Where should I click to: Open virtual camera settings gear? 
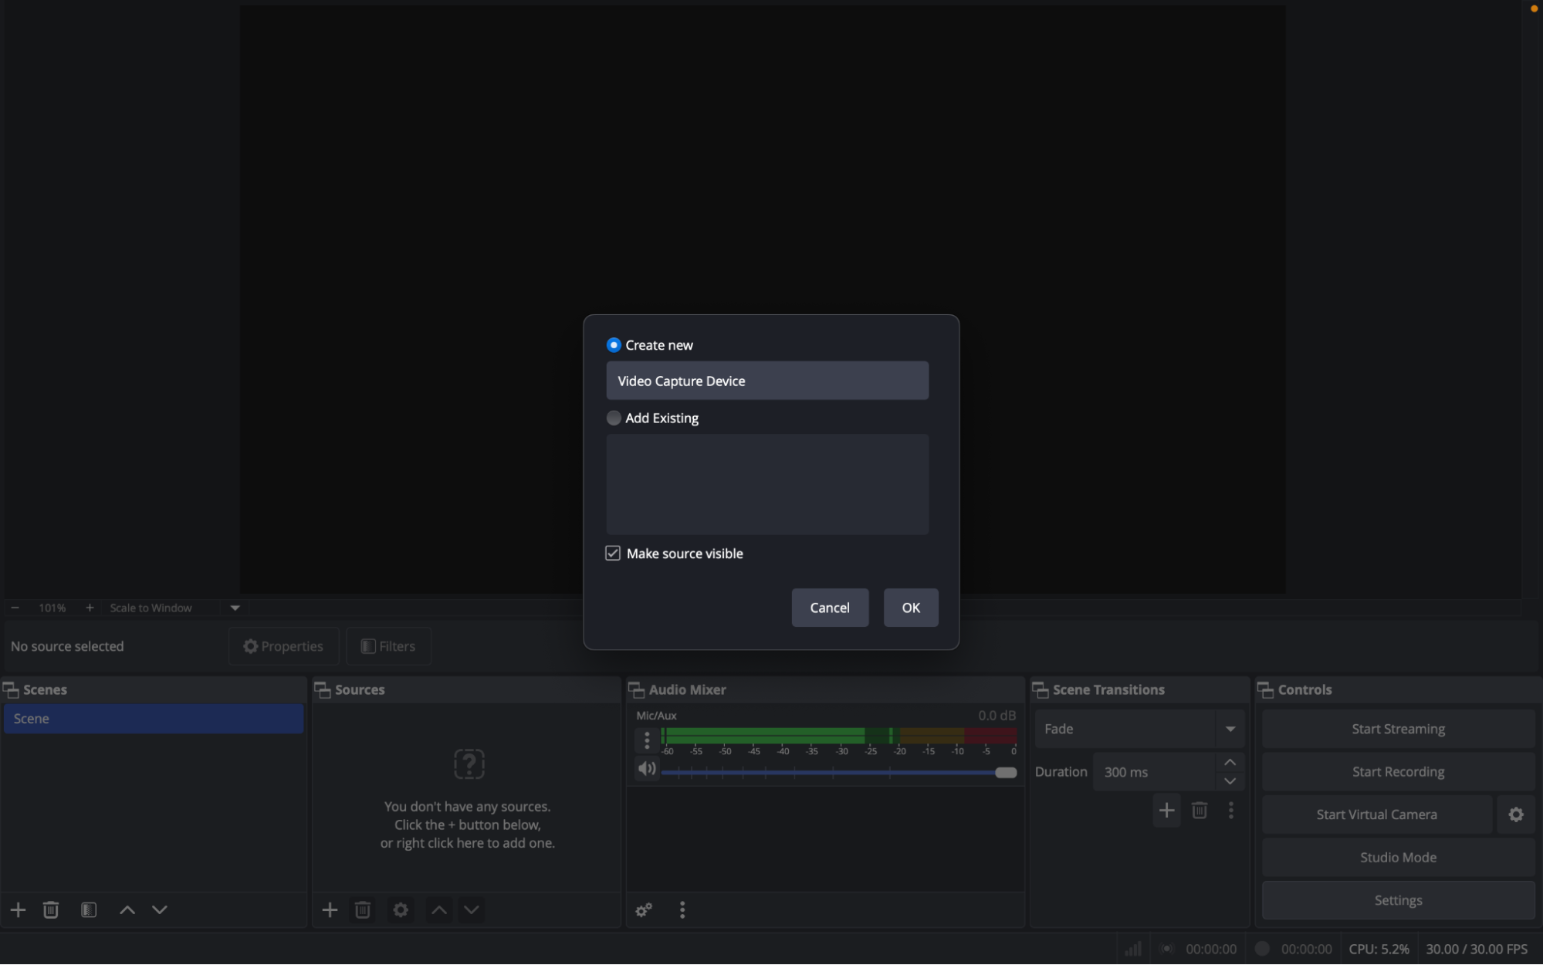[x=1516, y=815]
